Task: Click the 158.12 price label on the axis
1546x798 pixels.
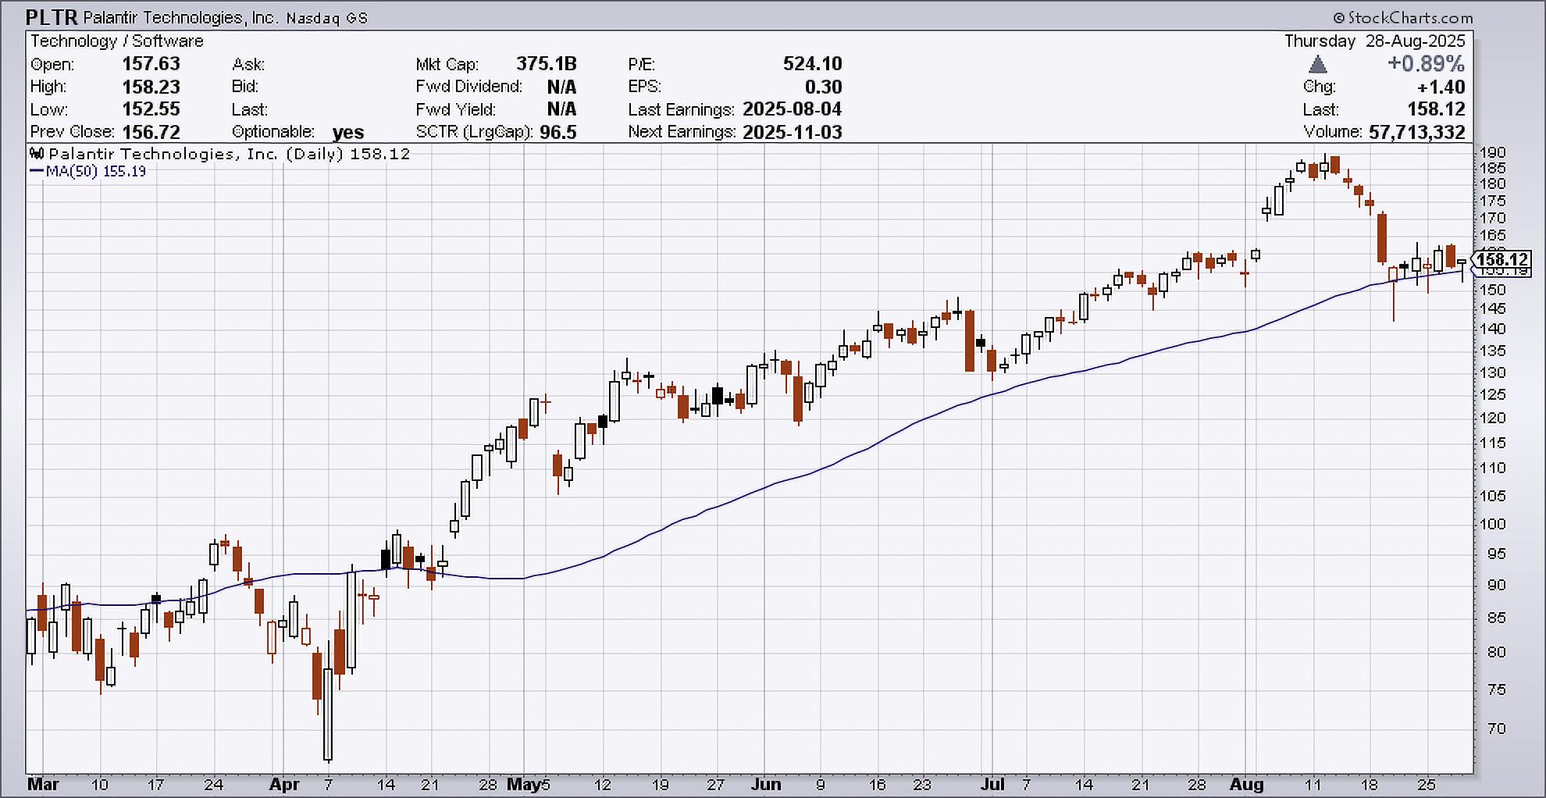Action: (x=1501, y=259)
